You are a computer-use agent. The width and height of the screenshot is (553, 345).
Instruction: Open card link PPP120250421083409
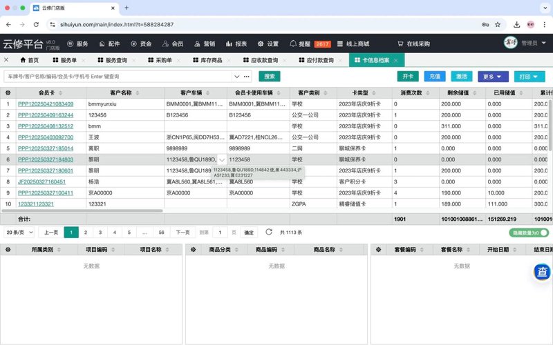coord(46,104)
